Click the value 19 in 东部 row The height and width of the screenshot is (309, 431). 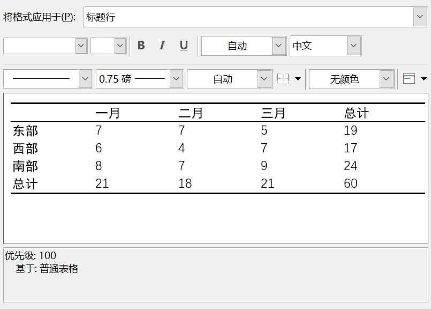[351, 130]
